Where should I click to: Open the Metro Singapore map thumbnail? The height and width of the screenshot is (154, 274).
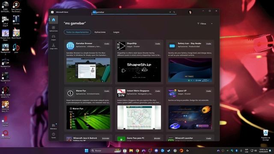point(139,117)
